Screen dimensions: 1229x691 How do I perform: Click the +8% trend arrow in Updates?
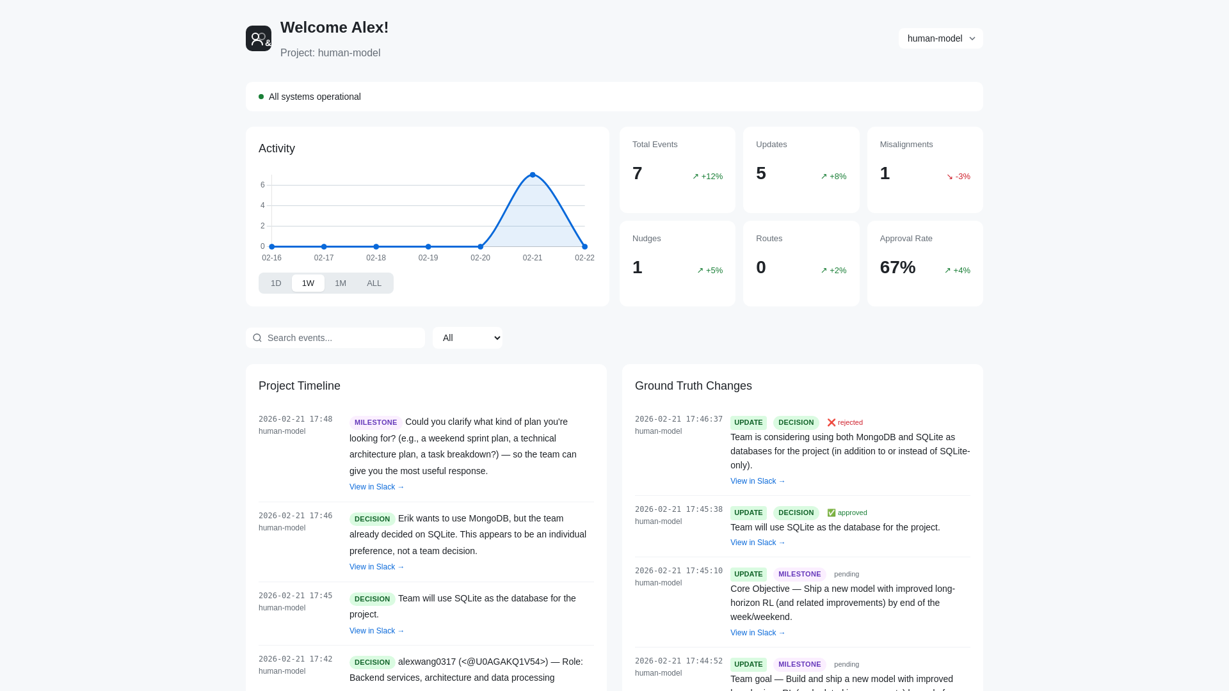824,177
